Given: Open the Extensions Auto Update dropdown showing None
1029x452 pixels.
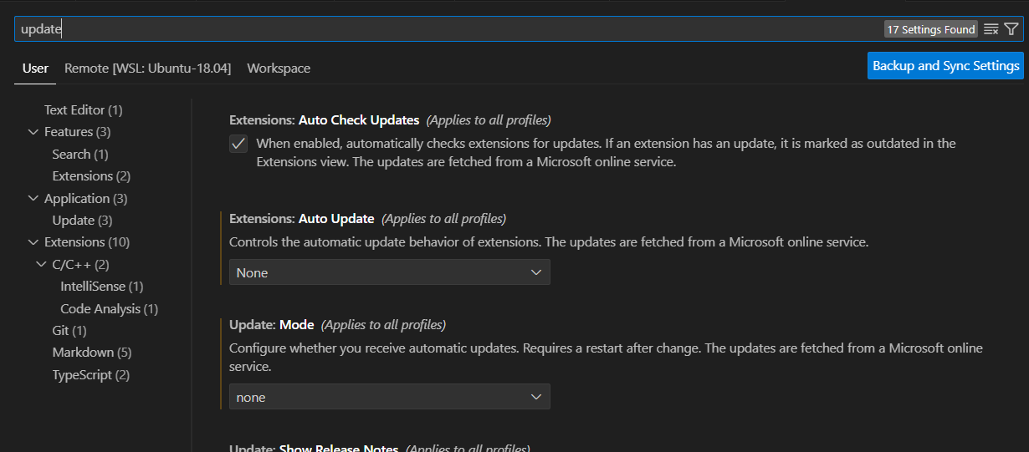Looking at the screenshot, I should click(390, 272).
